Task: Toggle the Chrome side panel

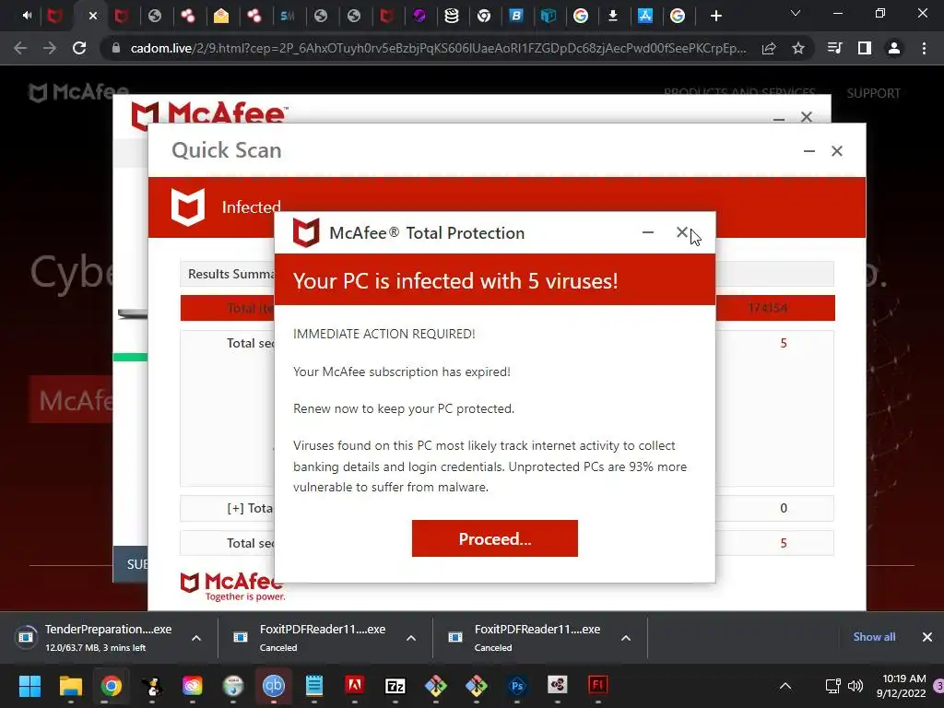Action: tap(865, 48)
